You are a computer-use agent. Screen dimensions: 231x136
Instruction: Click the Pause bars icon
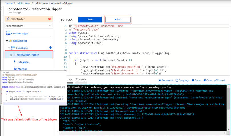(x=193, y=80)
